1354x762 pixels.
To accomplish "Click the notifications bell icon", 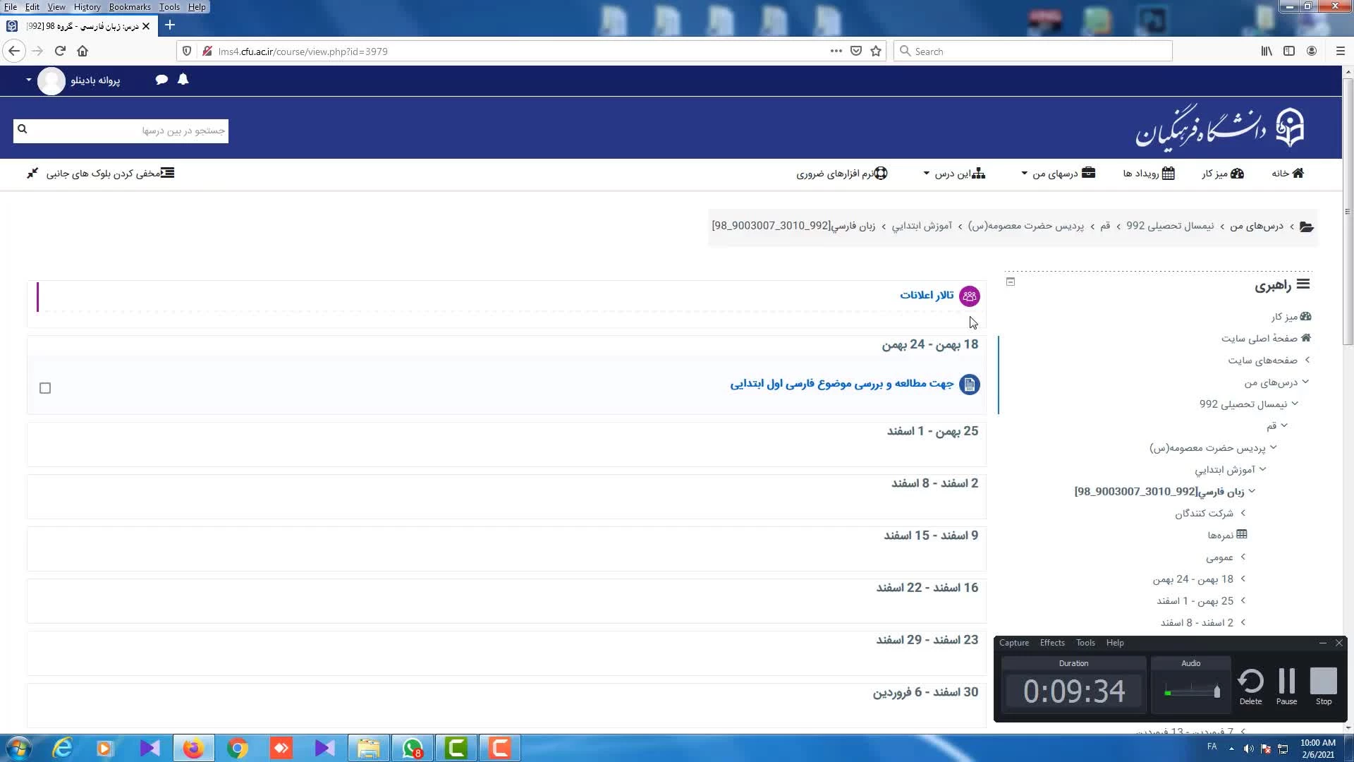I will pyautogui.click(x=183, y=80).
